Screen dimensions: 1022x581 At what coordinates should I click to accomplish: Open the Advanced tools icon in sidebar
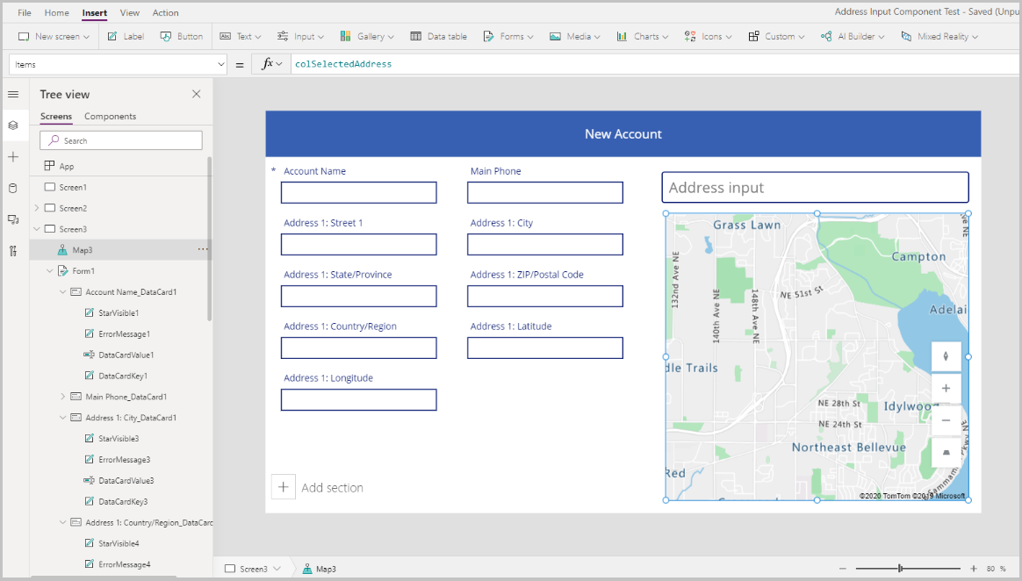pyautogui.click(x=13, y=251)
